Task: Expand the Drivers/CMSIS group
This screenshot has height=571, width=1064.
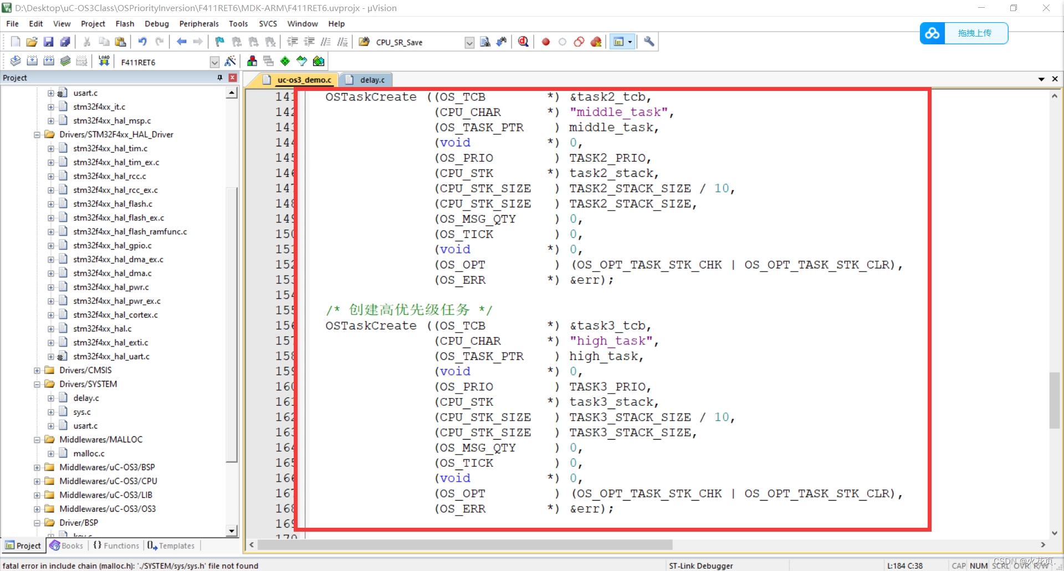Action: pos(37,370)
